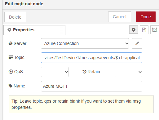Screen dimensions: 159x120
Task: Click the Name field containing Azure MQTT
Action: pos(91,86)
